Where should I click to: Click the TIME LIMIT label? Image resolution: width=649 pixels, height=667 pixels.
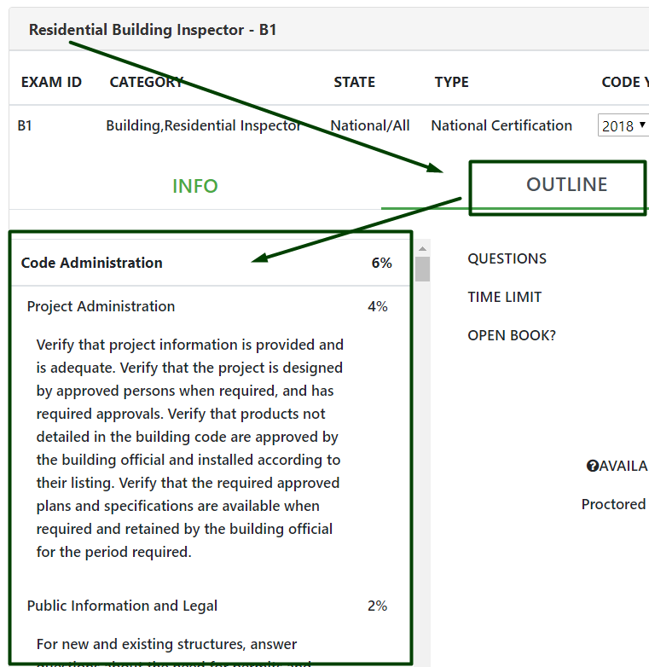point(504,297)
